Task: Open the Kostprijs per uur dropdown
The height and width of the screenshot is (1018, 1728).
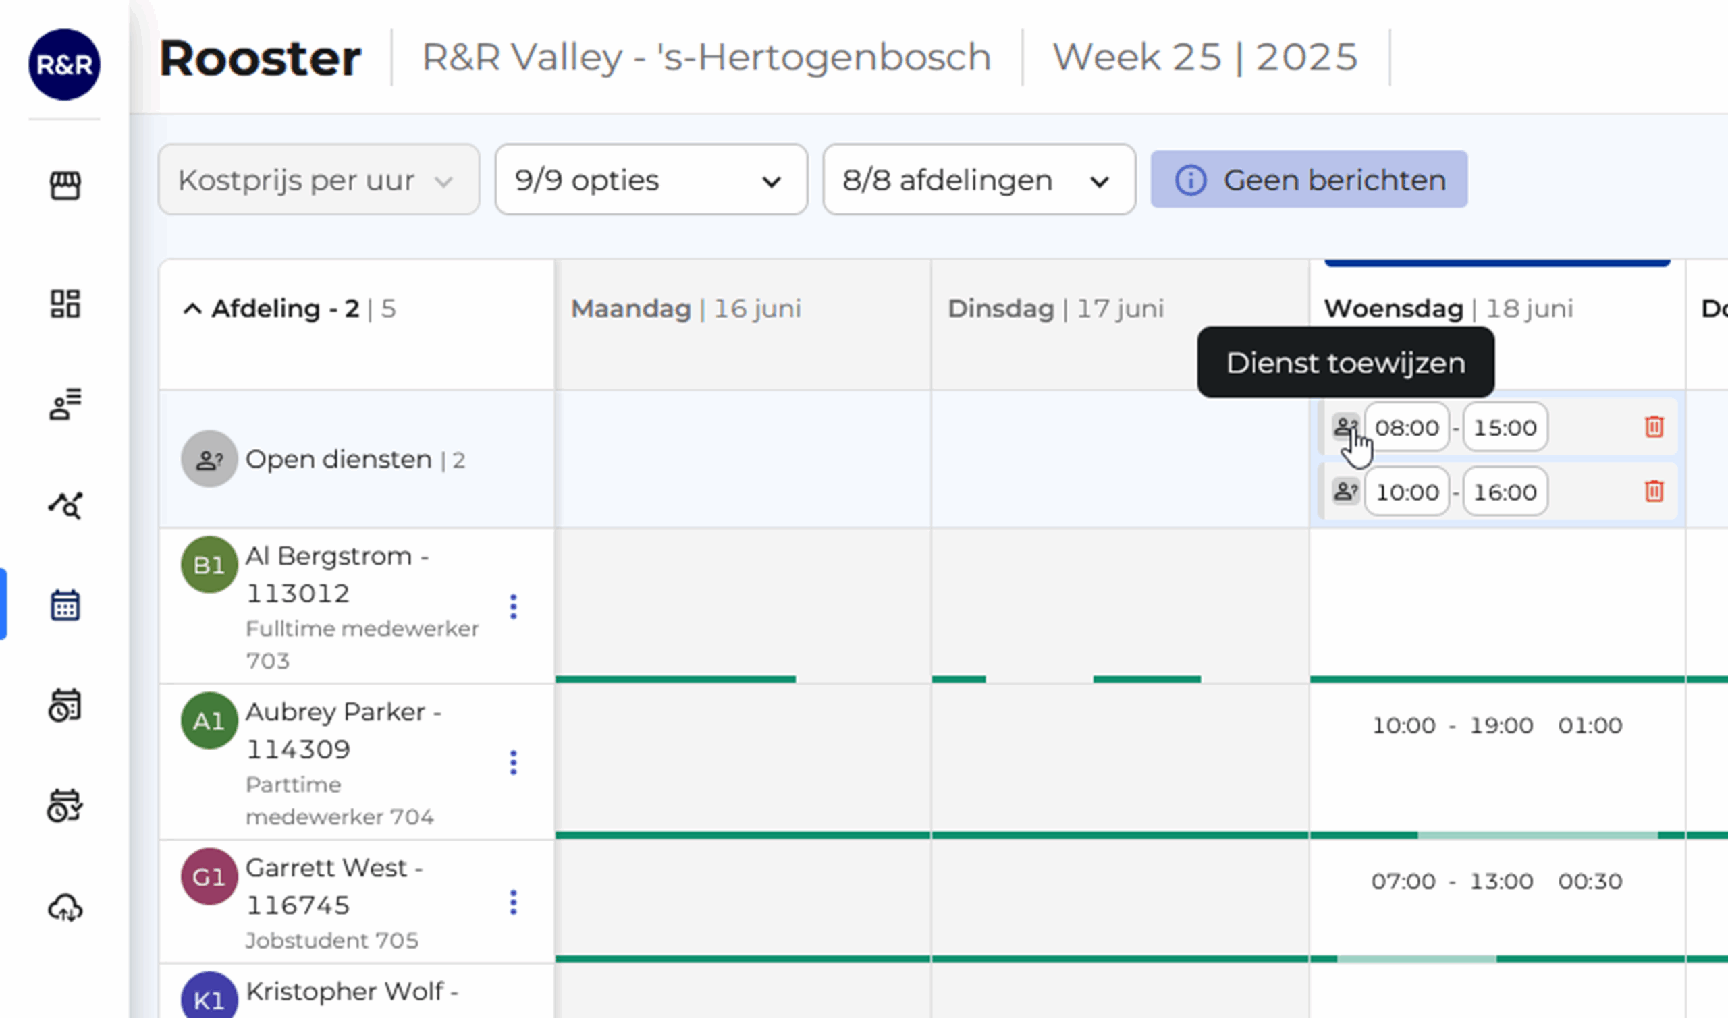Action: pyautogui.click(x=318, y=179)
